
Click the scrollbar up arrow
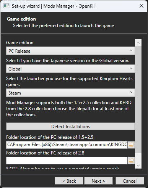click(x=138, y=43)
